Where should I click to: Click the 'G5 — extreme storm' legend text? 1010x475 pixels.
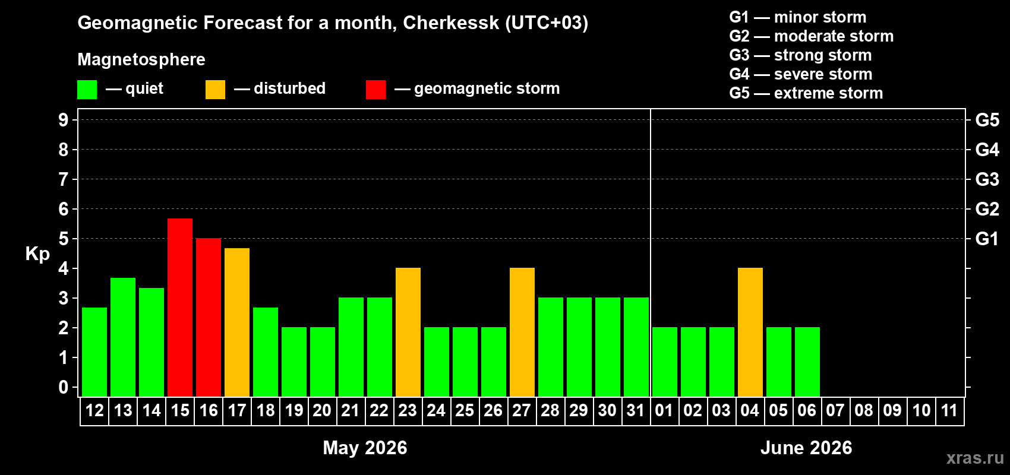(806, 93)
